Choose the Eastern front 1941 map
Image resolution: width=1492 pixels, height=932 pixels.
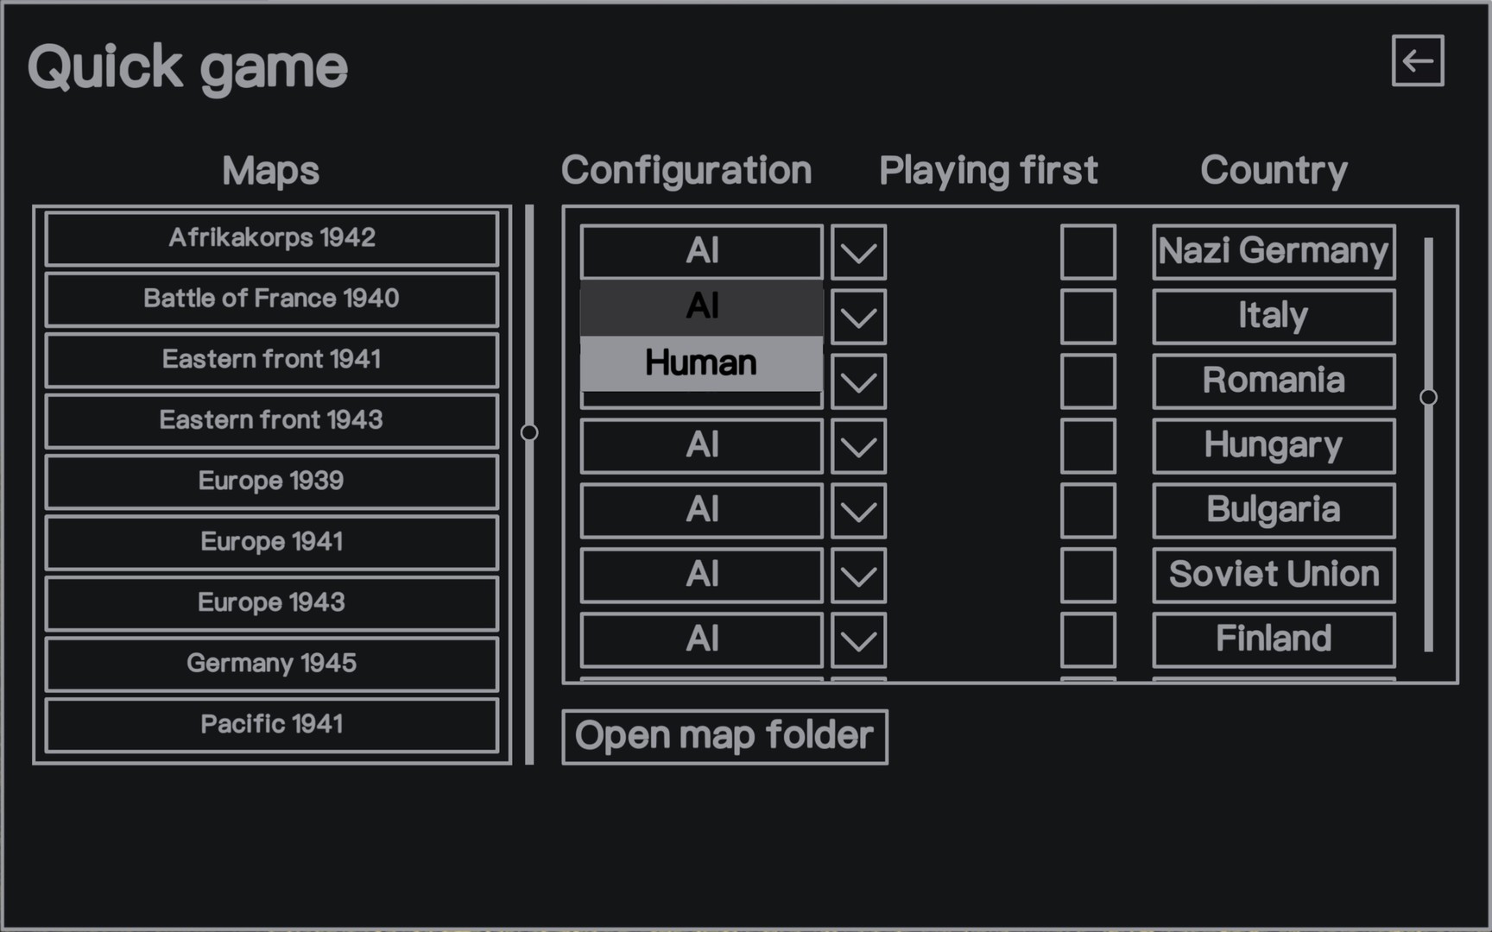pyautogui.click(x=271, y=360)
